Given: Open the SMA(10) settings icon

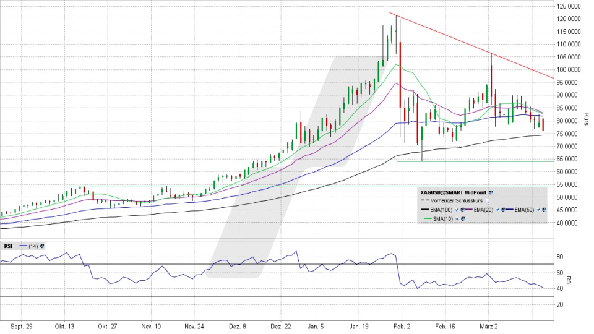Looking at the screenshot, I should click(x=463, y=219).
